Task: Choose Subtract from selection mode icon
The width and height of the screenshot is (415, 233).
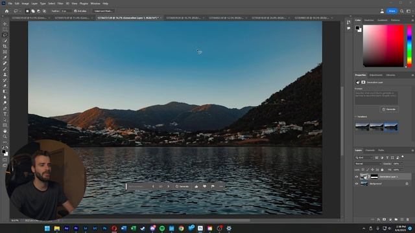Action: click(39, 11)
